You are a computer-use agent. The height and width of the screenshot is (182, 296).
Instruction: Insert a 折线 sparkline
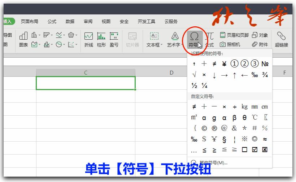pyautogui.click(x=88, y=40)
